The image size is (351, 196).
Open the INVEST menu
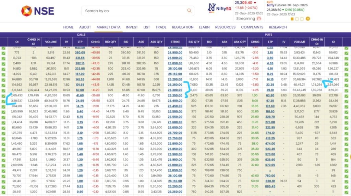[132, 27]
